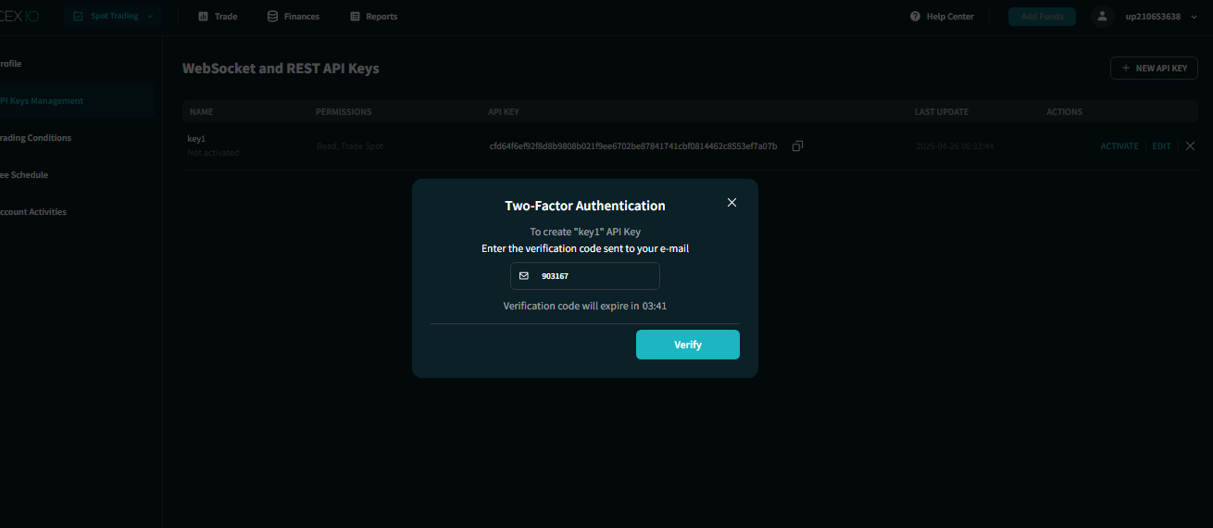Image resolution: width=1213 pixels, height=528 pixels.
Task: Click the Add Funds button
Action: click(1042, 17)
